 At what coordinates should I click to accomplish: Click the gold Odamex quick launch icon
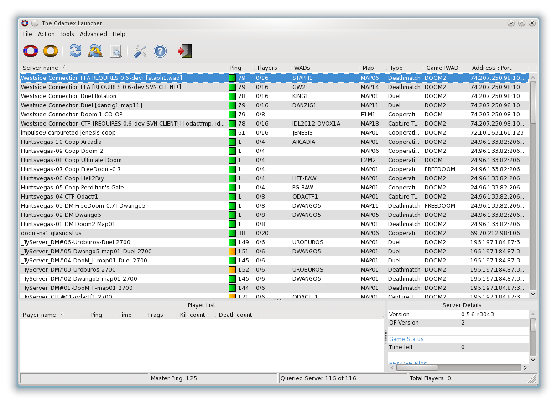[51, 51]
